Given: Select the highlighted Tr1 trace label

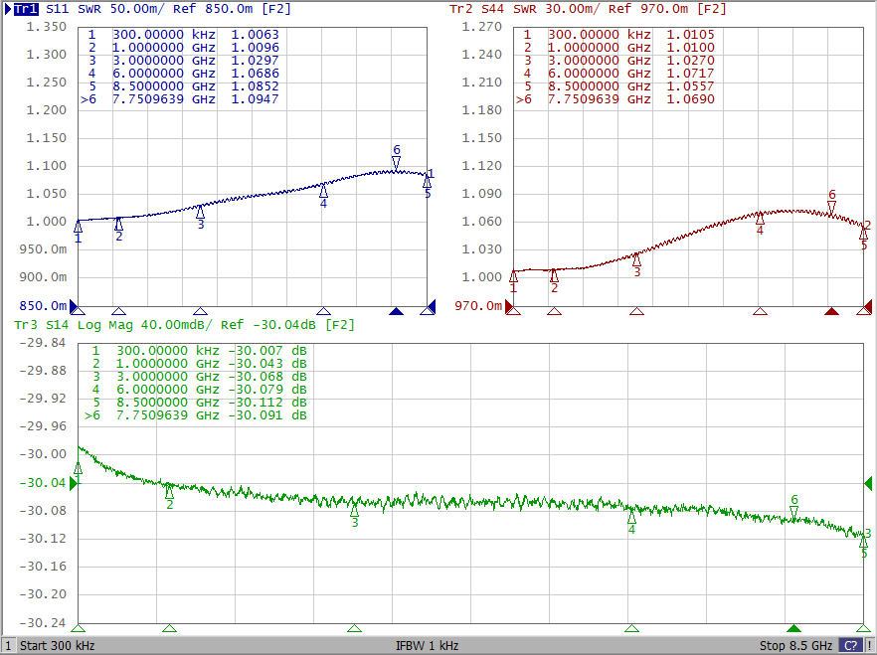Looking at the screenshot, I should coord(28,8).
